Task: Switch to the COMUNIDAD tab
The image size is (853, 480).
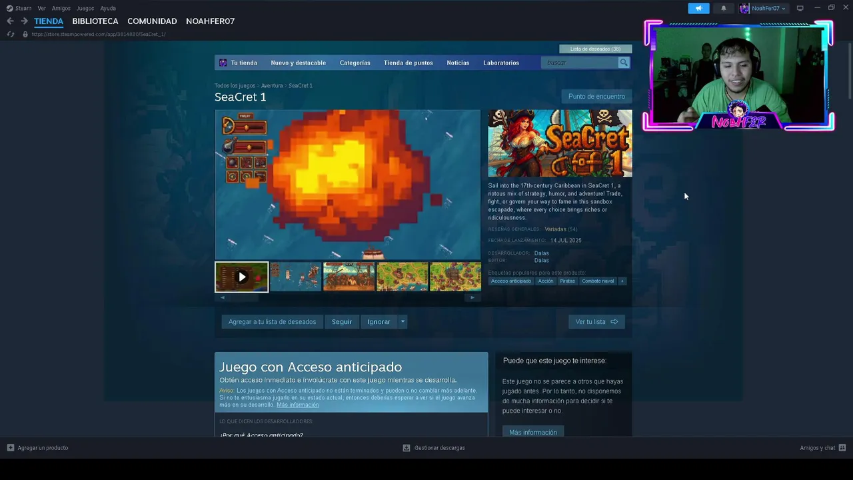Action: pyautogui.click(x=152, y=21)
